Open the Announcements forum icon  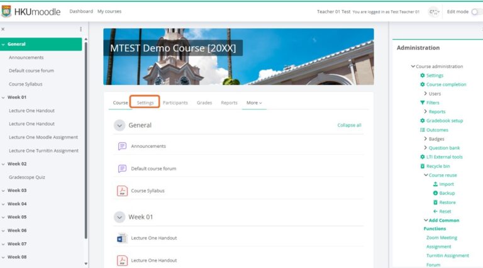pos(122,146)
